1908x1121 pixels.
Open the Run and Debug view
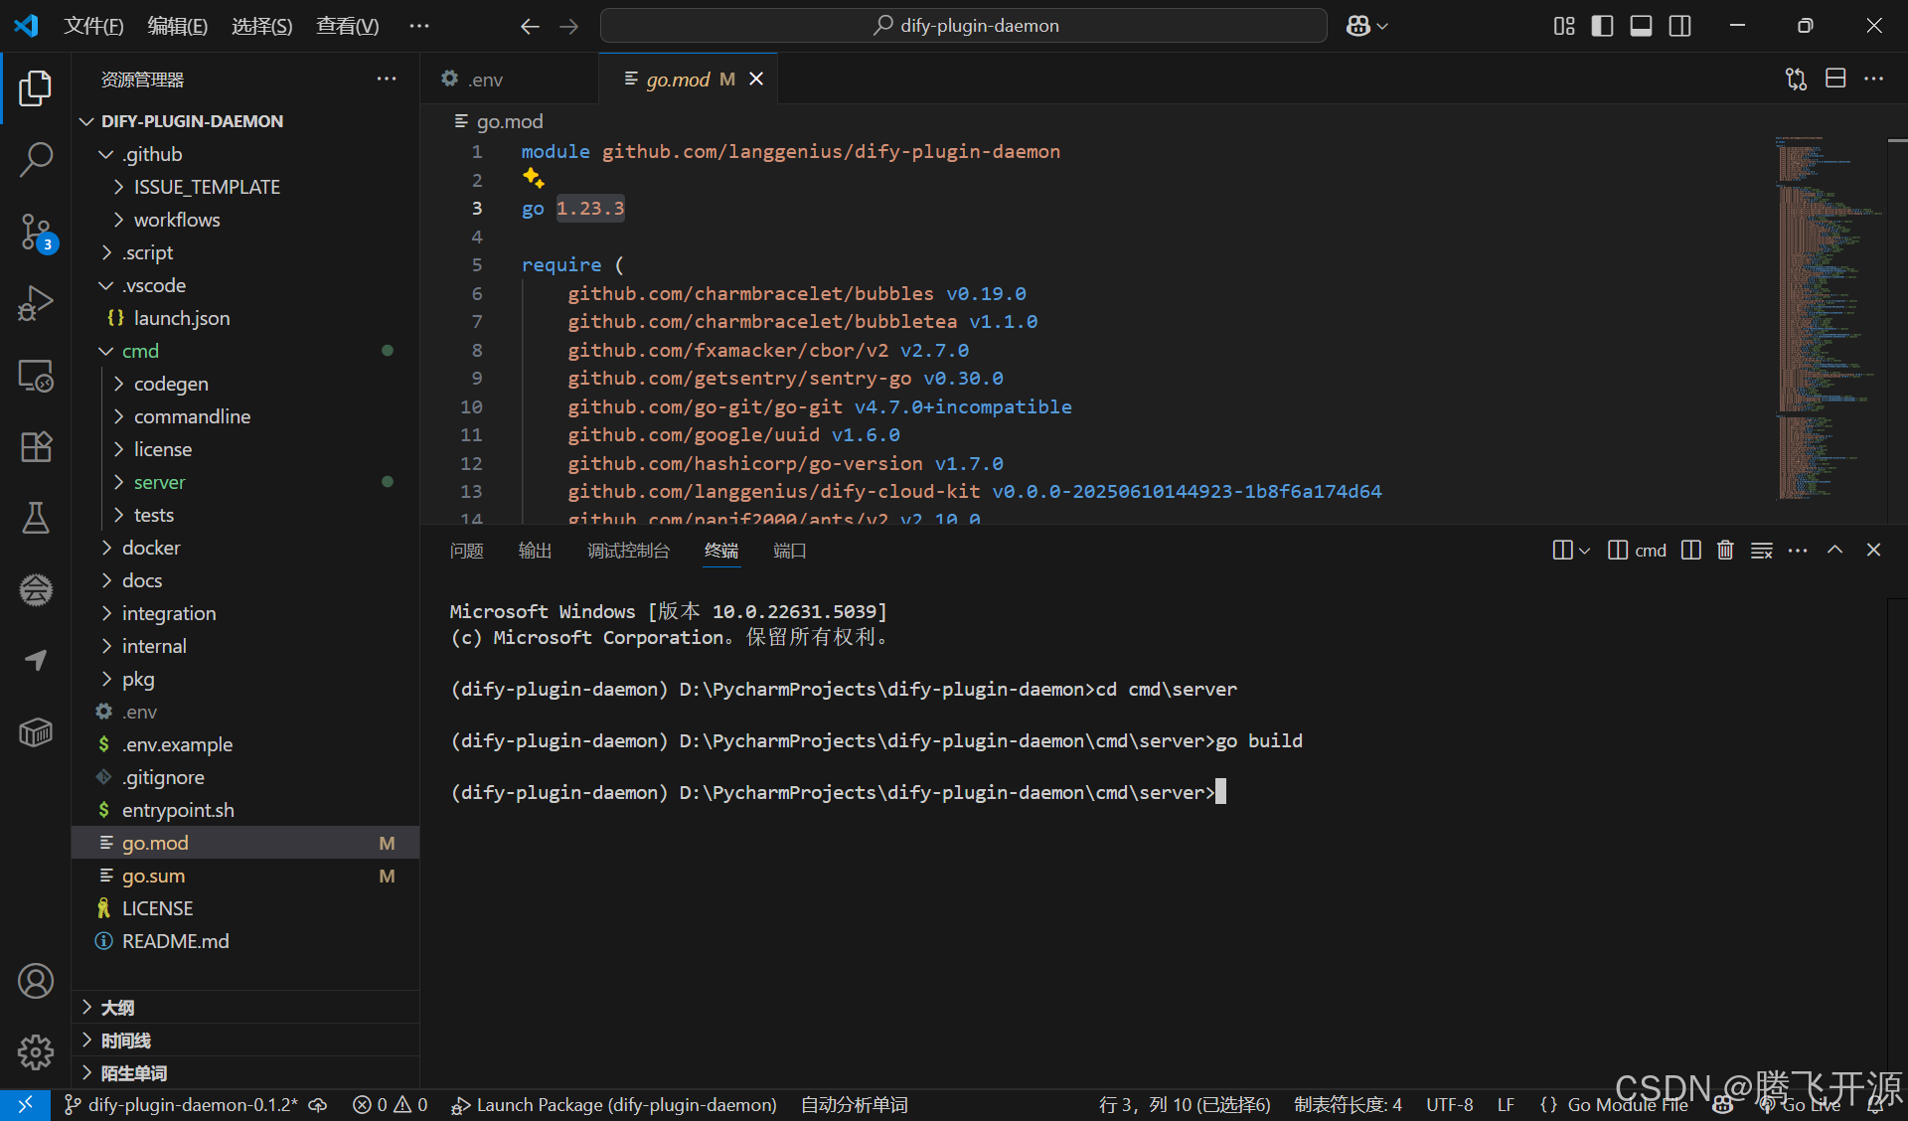[x=36, y=303]
